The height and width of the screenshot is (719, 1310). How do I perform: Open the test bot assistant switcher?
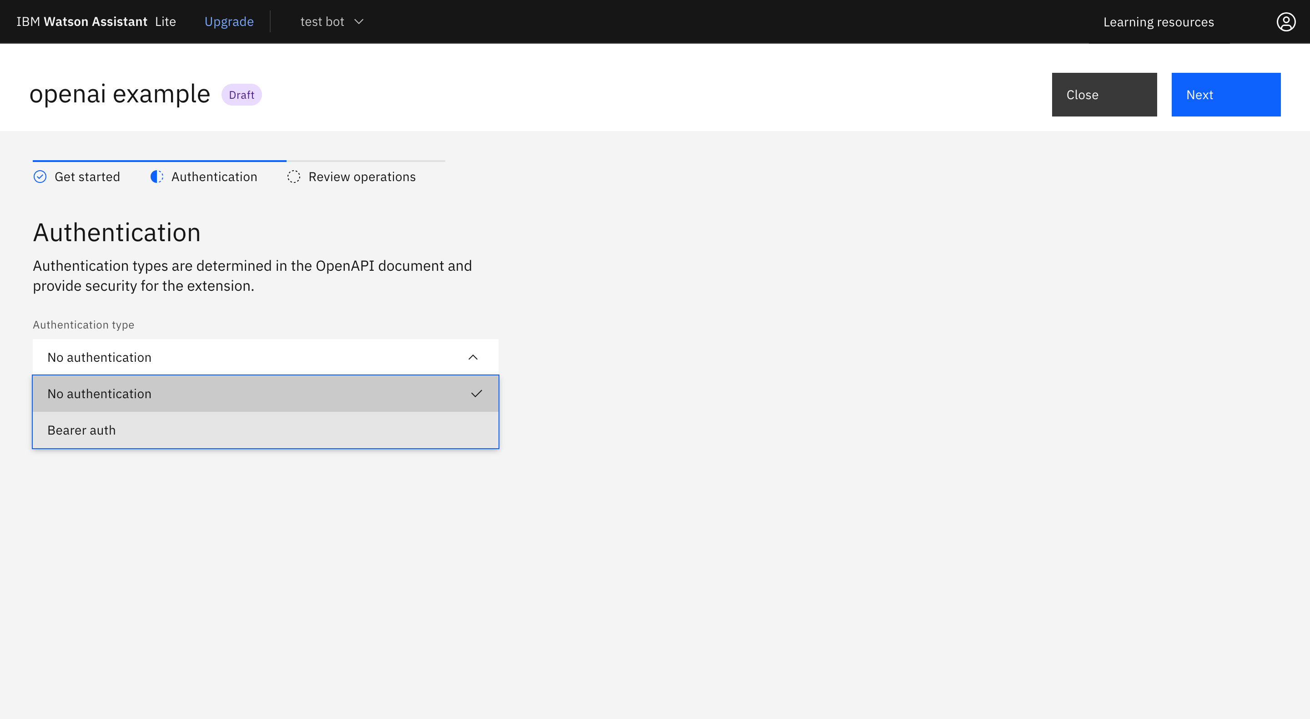(322, 22)
